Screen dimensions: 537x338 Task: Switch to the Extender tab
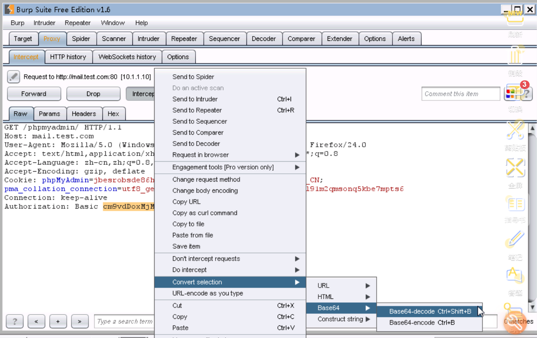tap(340, 39)
